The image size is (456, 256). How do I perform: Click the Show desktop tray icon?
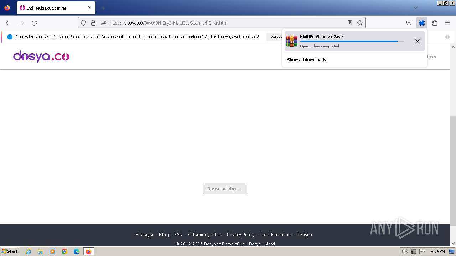pos(452,251)
